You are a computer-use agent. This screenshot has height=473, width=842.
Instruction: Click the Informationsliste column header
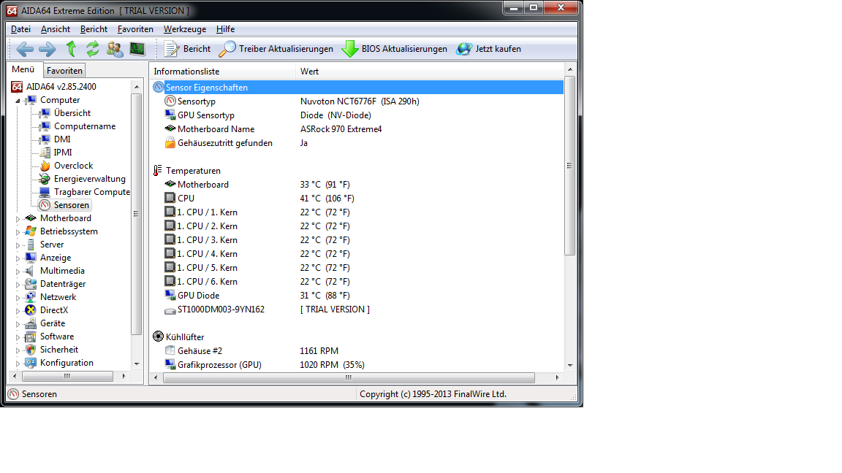[x=223, y=72]
